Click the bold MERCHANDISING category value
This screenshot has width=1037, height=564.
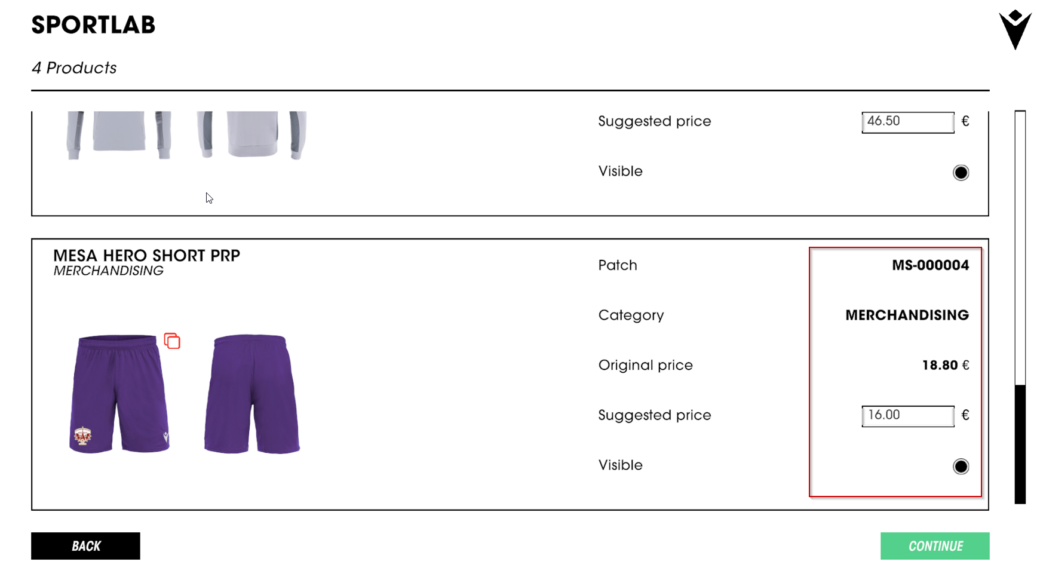(907, 315)
